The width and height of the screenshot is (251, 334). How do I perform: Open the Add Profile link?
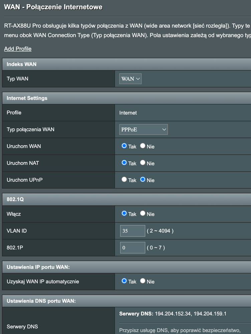pyautogui.click(x=18, y=49)
